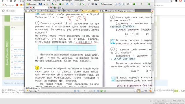Click the blue undo arrow icon
This screenshot has height=104, width=185.
click(x=67, y=4)
